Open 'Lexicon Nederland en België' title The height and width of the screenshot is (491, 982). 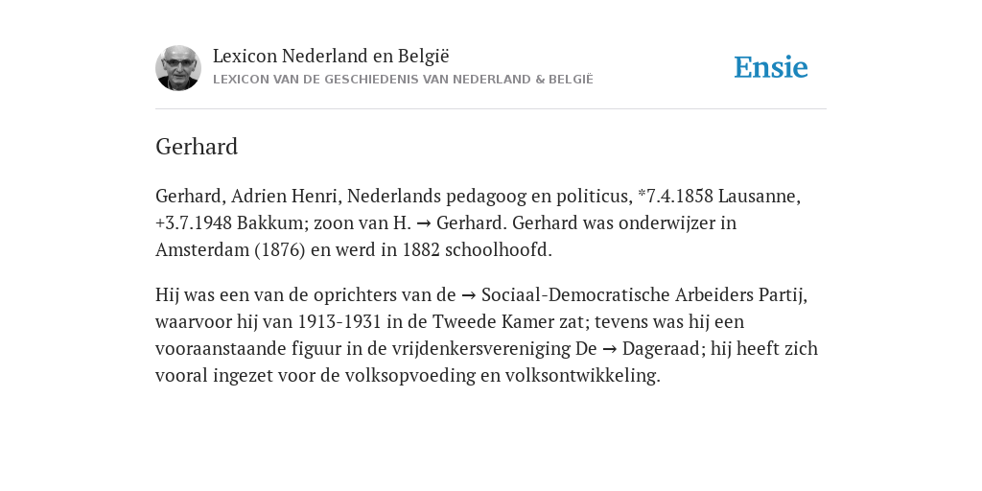tap(331, 56)
